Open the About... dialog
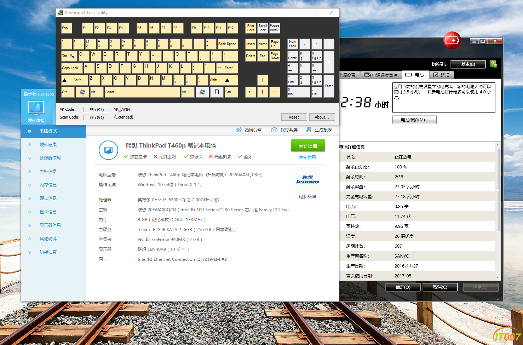Screen dimensions: 523x345 pyautogui.click(x=322, y=117)
